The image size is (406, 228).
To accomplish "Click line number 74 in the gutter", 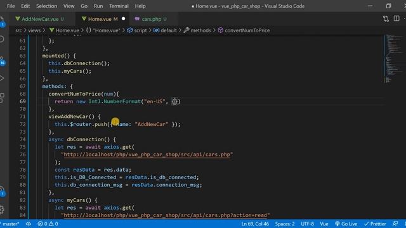I will point(23,139).
